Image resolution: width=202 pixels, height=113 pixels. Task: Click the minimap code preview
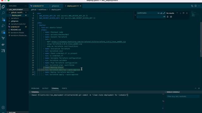(195, 14)
